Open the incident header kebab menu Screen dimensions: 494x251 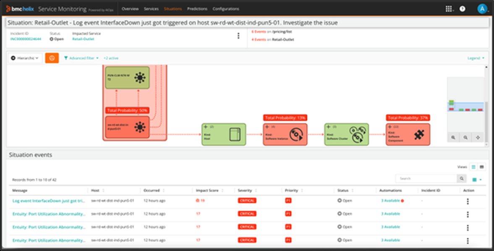[x=238, y=36]
